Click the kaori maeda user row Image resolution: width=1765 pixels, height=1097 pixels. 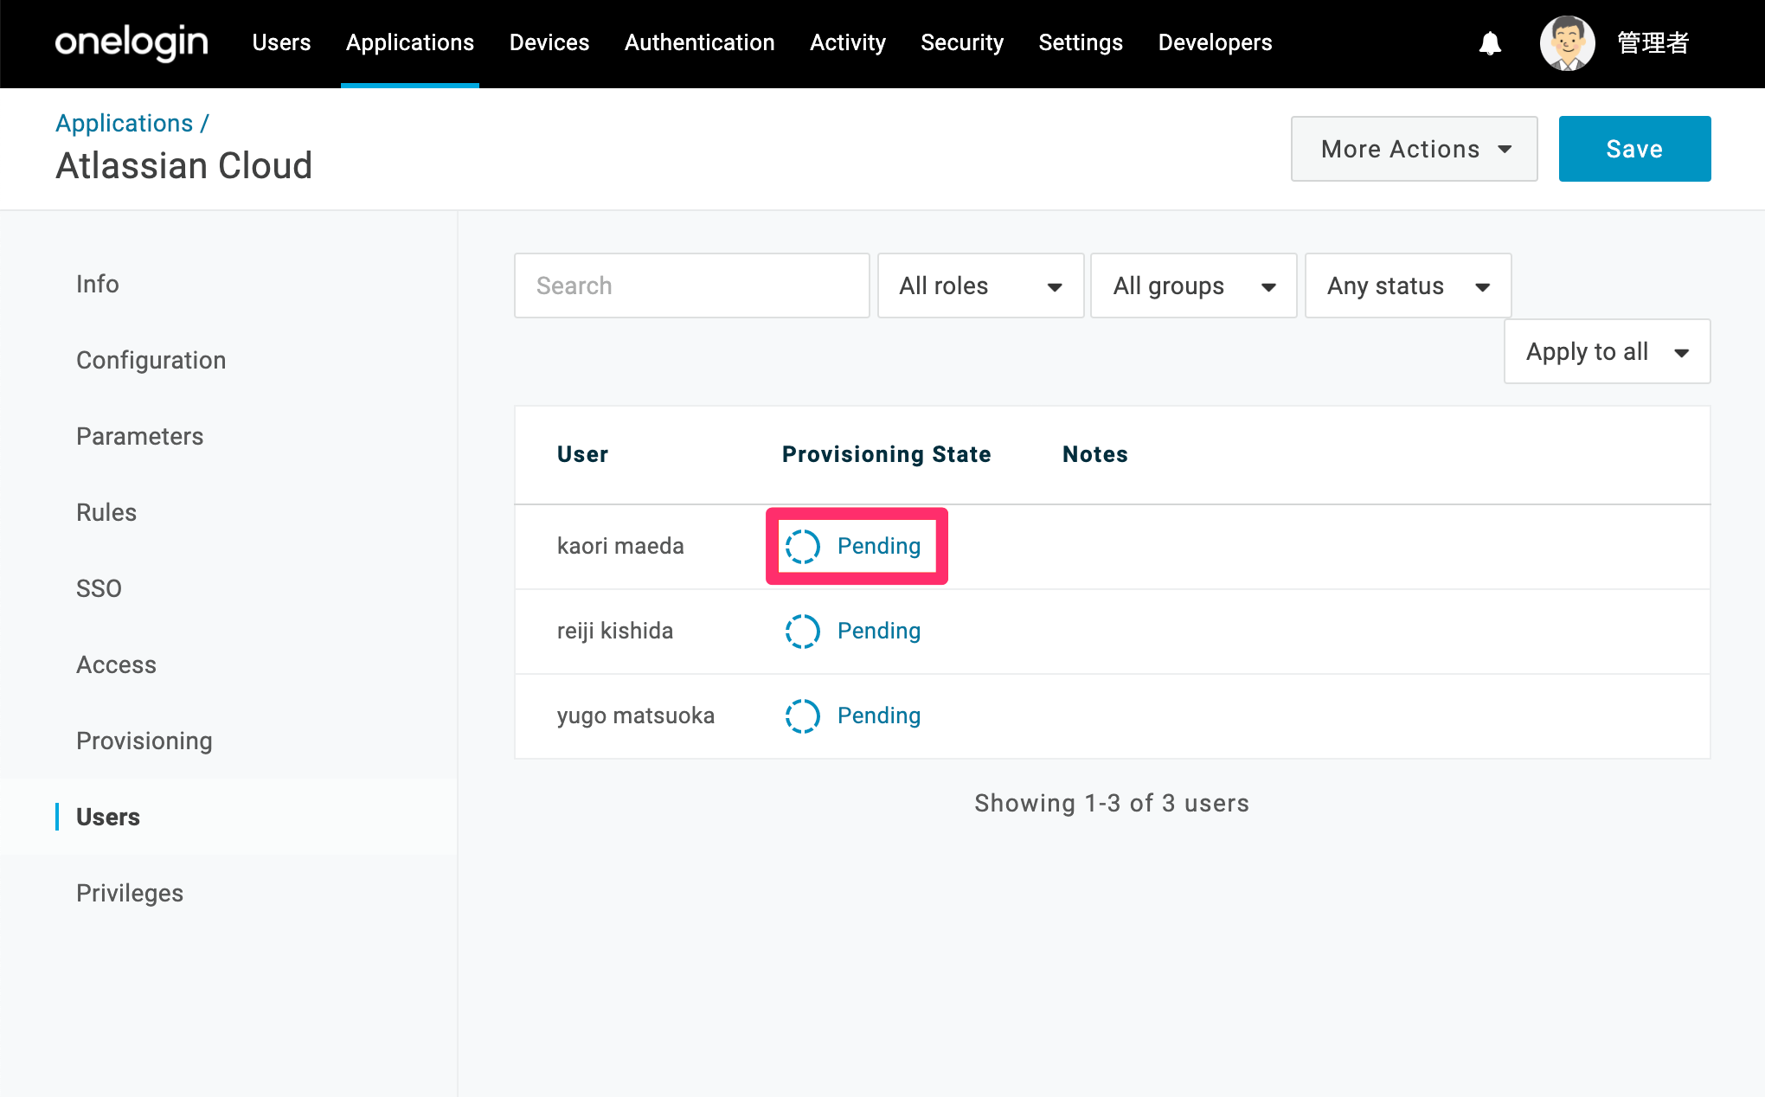(x=1113, y=547)
